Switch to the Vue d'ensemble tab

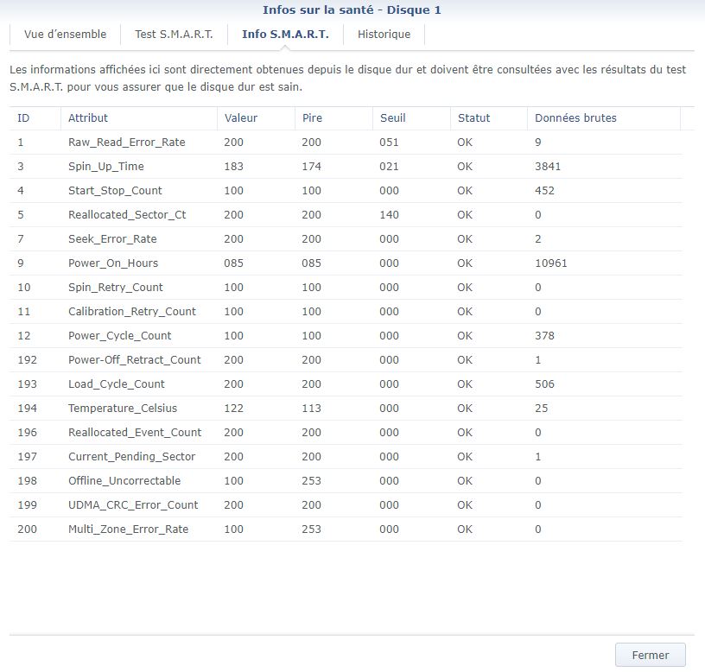(x=65, y=35)
